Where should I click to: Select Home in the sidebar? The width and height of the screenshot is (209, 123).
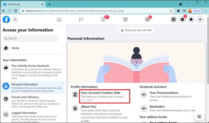32,48
